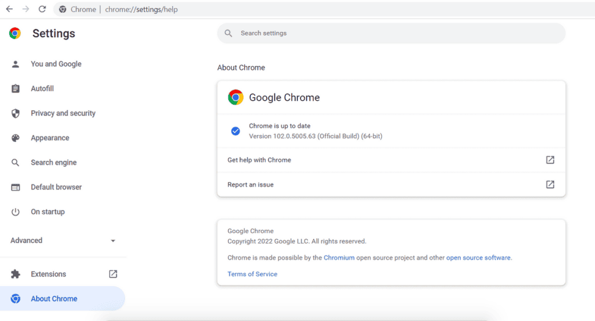Click the Google Chrome logo in the card
Viewport: 595px width, 321px height.
[235, 97]
